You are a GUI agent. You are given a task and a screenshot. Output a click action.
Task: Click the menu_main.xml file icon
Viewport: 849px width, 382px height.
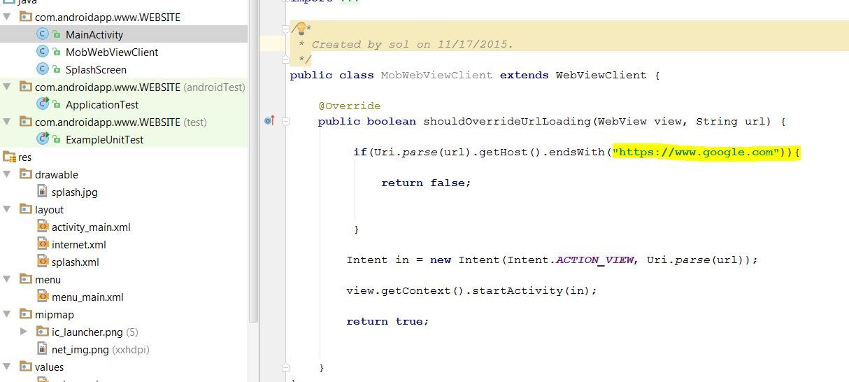point(43,297)
